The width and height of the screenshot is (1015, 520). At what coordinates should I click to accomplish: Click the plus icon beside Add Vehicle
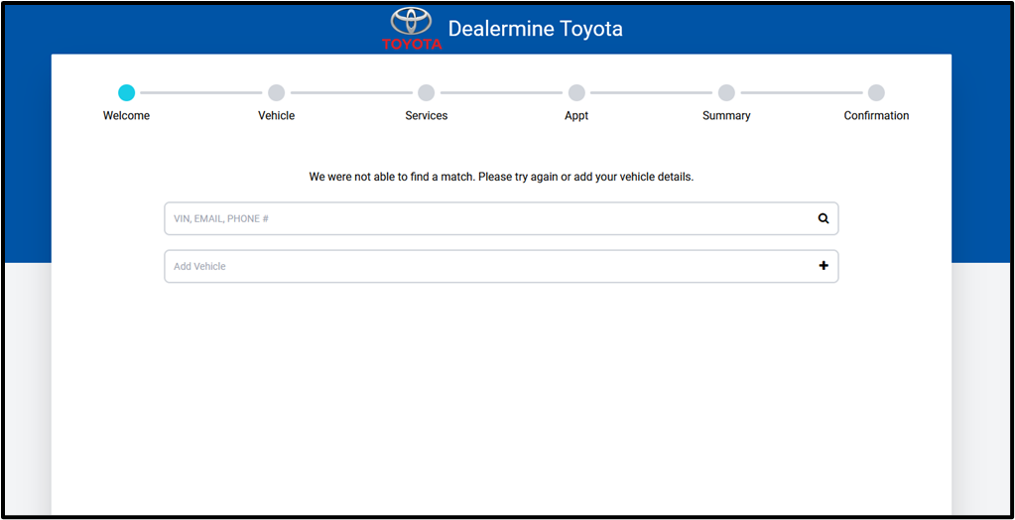823,266
